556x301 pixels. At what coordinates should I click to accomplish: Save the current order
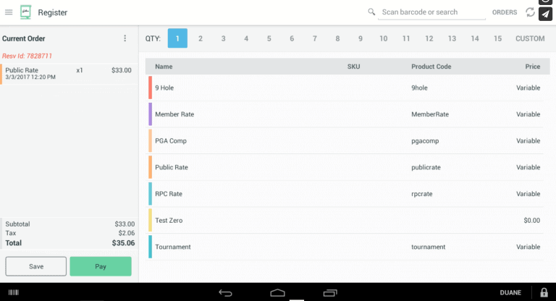pos(36,266)
